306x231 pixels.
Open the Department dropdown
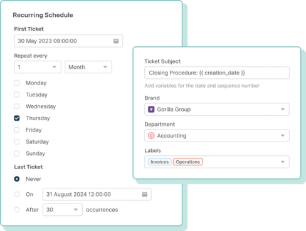pos(217,136)
